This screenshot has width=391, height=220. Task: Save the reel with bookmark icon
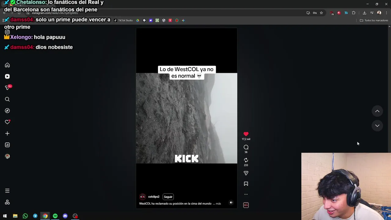point(246,184)
